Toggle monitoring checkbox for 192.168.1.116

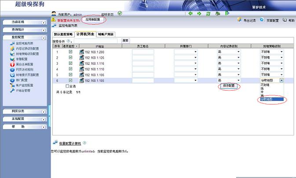(70, 63)
